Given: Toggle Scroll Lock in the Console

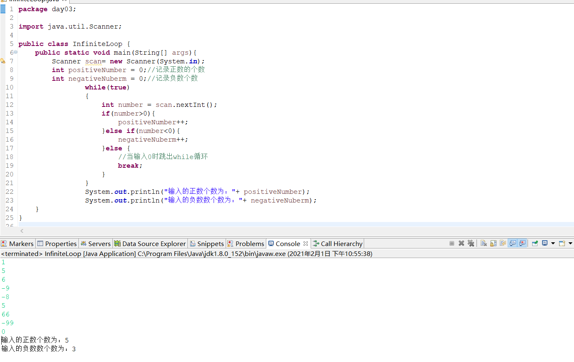Looking at the screenshot, I should 493,244.
